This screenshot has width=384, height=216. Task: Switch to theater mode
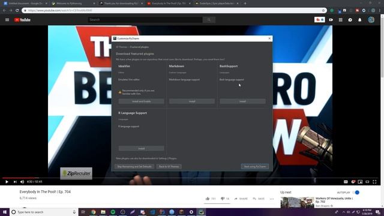click(x=367, y=182)
